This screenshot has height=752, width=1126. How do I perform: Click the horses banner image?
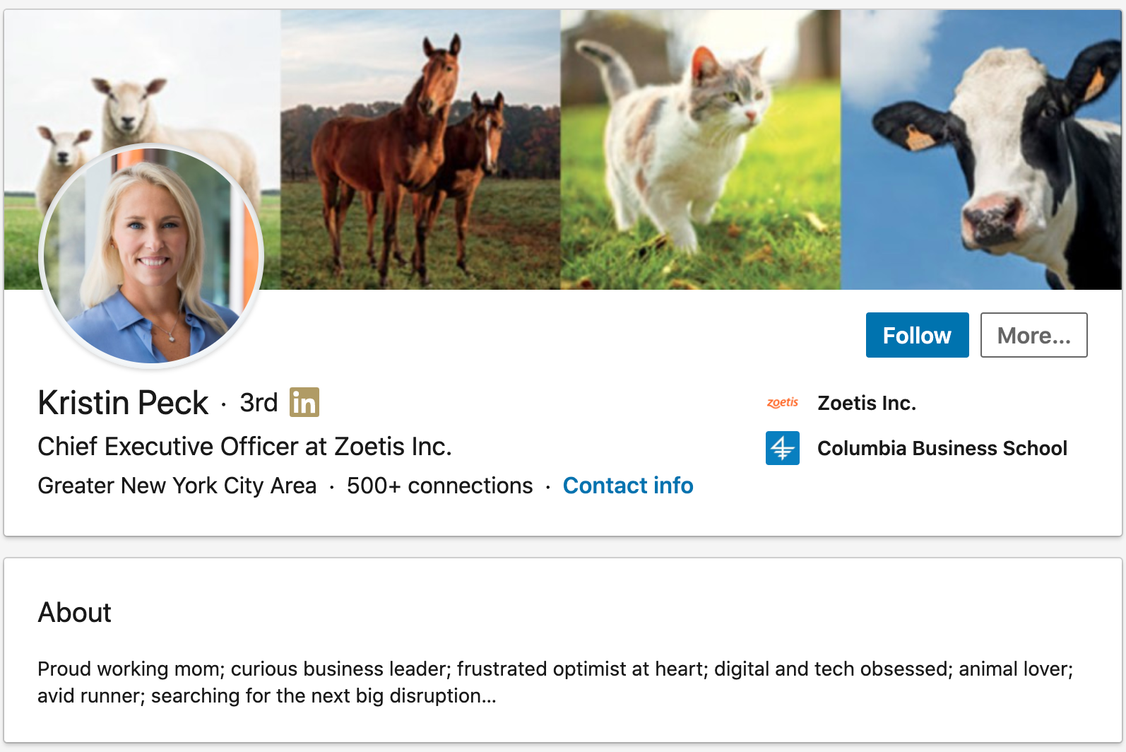[421, 150]
